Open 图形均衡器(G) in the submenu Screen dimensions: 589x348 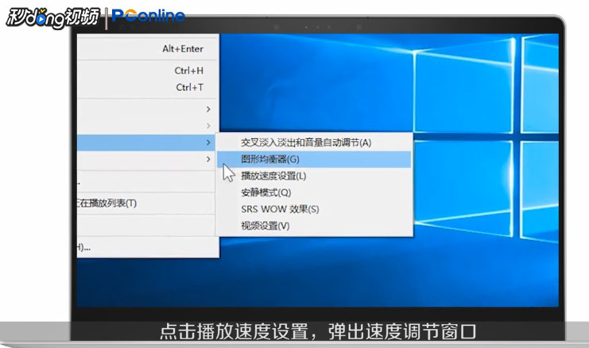click(x=314, y=159)
